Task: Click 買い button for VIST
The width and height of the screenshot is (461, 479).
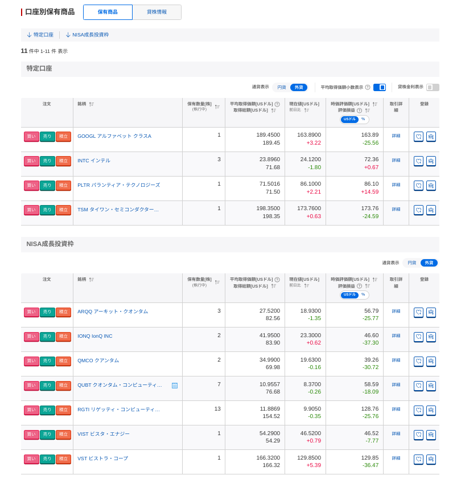Action: 31,435
